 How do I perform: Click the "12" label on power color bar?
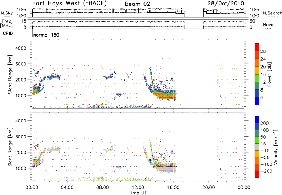263,82
